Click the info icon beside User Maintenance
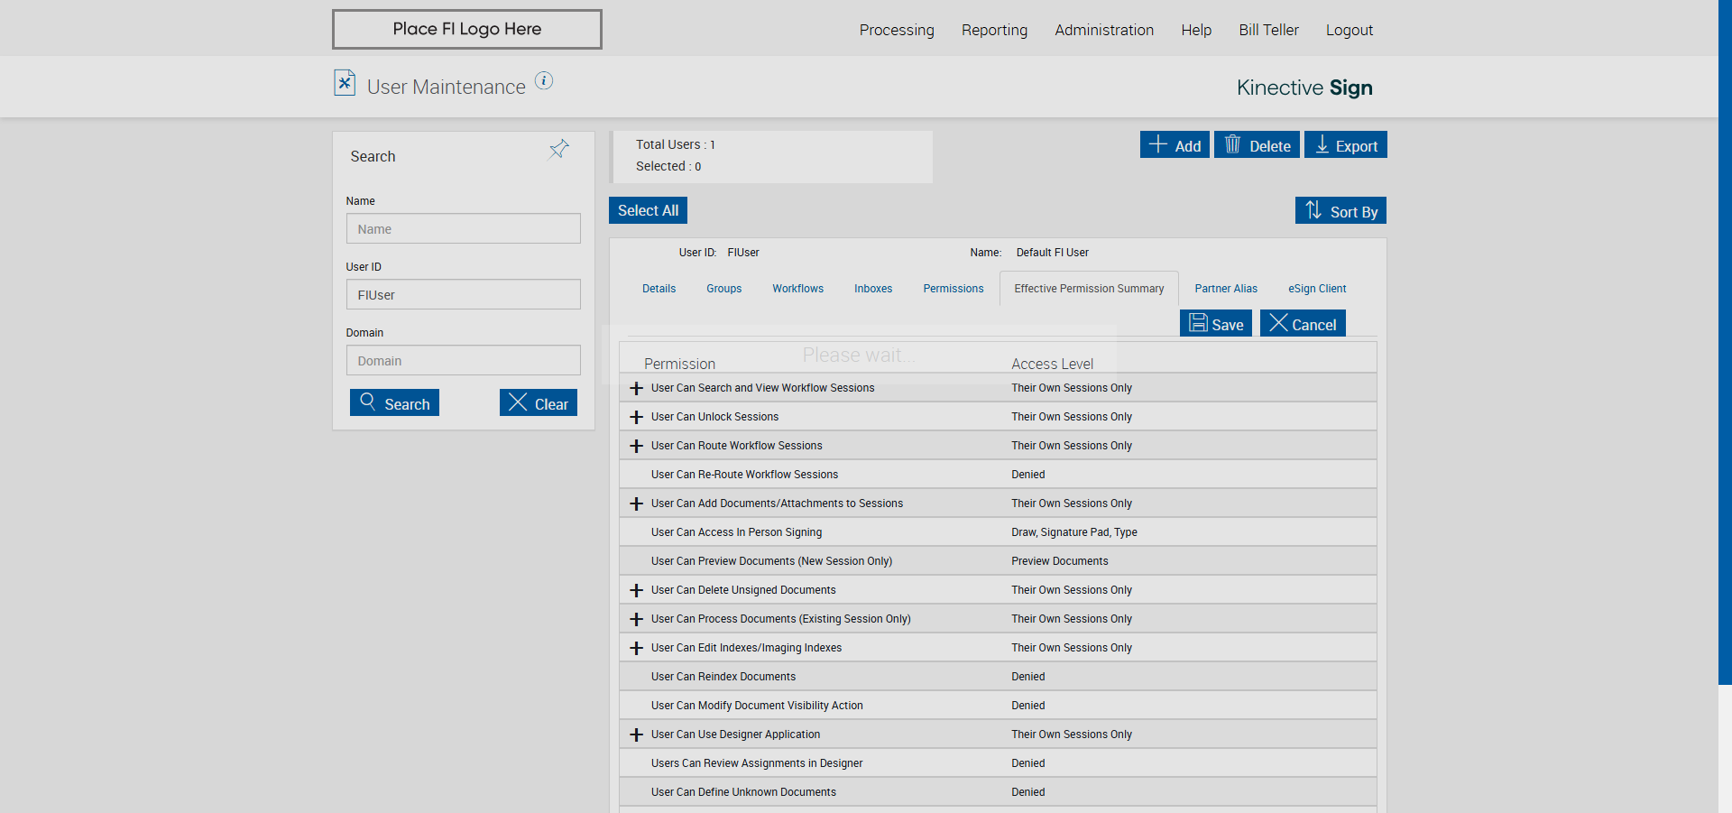The image size is (1732, 813). (544, 81)
